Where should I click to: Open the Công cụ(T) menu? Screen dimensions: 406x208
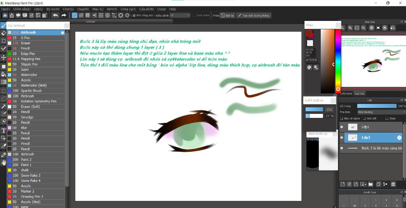coord(128,9)
